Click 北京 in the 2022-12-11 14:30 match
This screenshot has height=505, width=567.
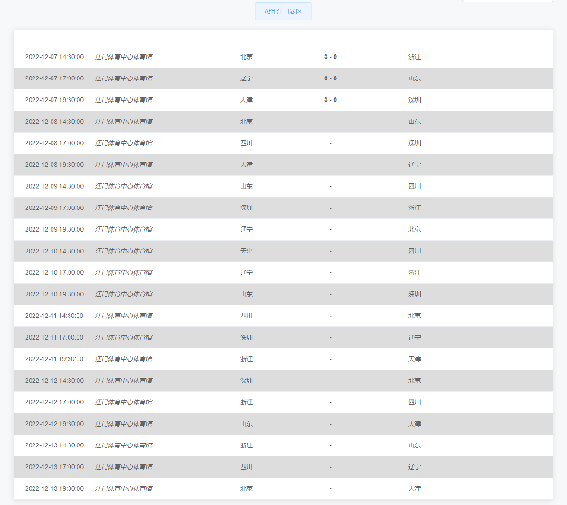click(414, 316)
